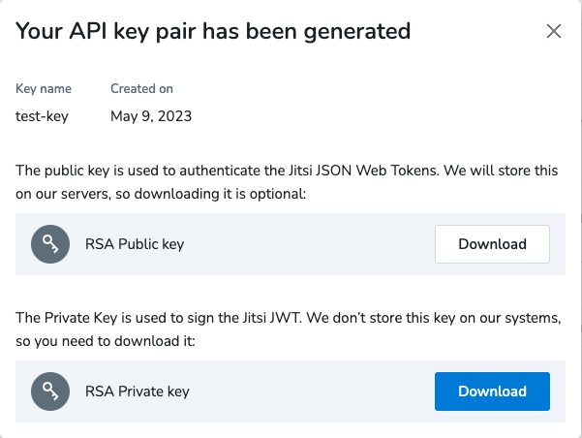Select the "May 9, 2023" creation date
The width and height of the screenshot is (582, 438).
coord(151,116)
